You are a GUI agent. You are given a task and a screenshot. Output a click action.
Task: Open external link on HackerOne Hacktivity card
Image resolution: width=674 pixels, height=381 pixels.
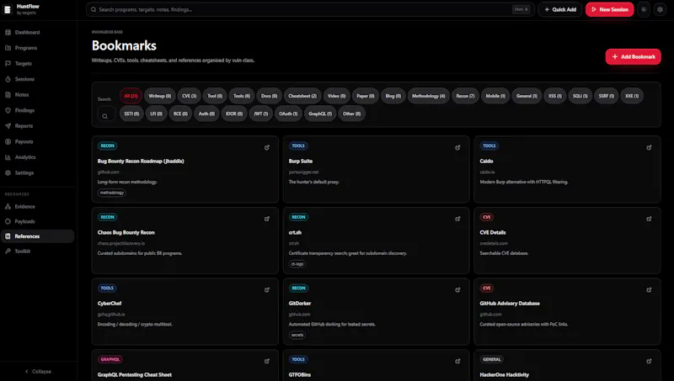click(649, 361)
